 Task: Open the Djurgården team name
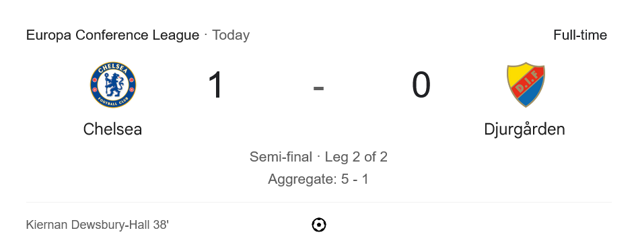tap(524, 129)
